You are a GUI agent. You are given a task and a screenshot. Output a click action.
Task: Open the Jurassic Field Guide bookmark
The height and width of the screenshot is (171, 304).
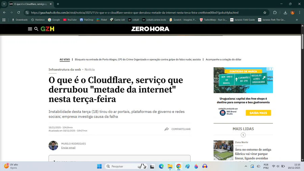[243, 20]
